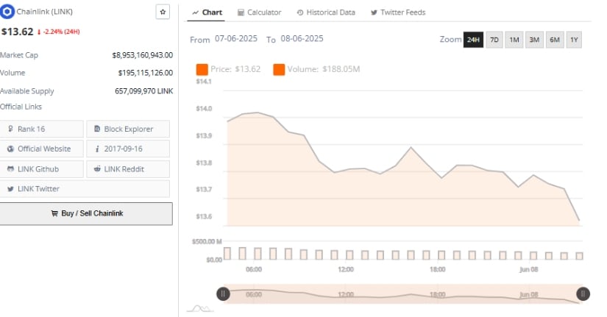Open the LINK Reddit link
Screen dimensions: 607x317
click(128, 169)
